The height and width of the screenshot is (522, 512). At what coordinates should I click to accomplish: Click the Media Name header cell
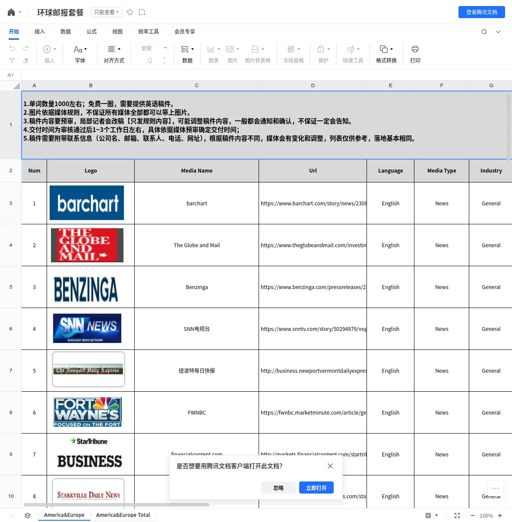(197, 170)
